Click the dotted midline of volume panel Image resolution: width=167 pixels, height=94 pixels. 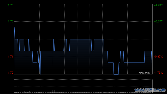pos(83,86)
